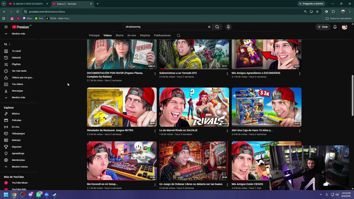The height and width of the screenshot is (199, 354).
Task: Open the EA app from the taskbar
Action: 46,195
